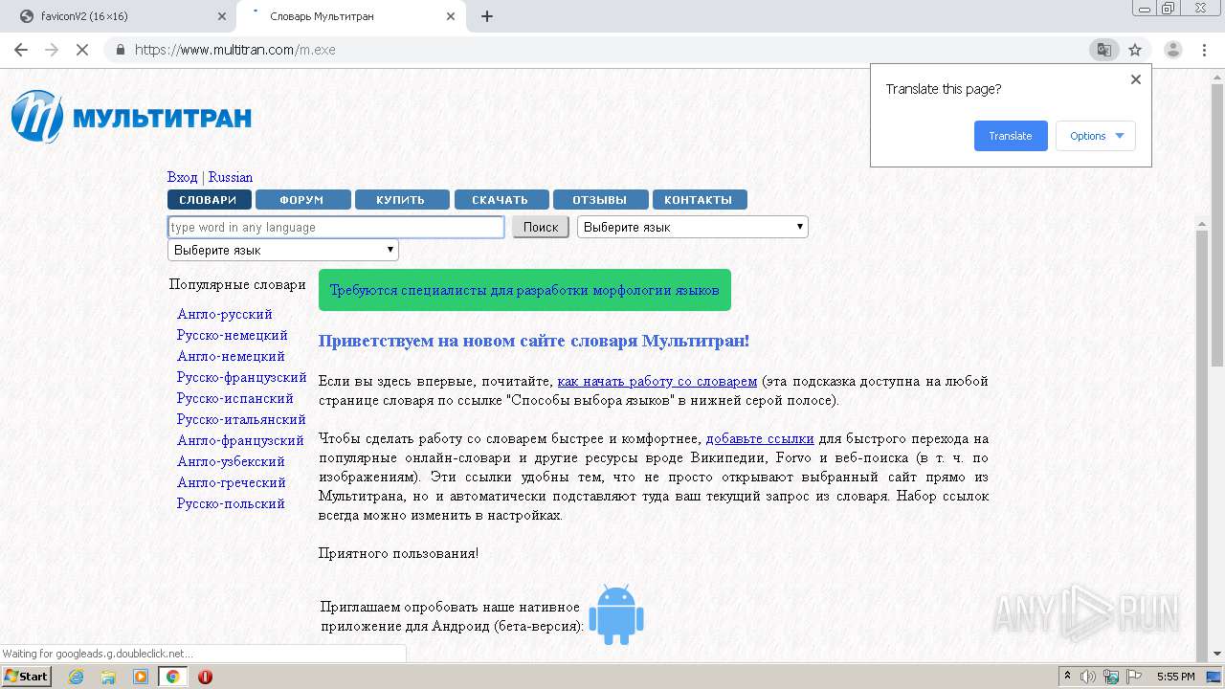The height and width of the screenshot is (689, 1225).
Task: Open the добавьте ссылки link
Action: click(x=760, y=438)
